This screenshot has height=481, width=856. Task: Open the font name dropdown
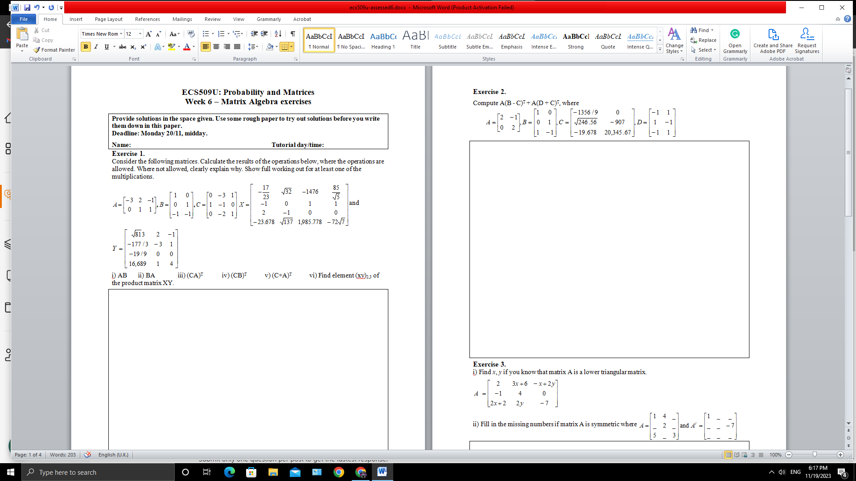(121, 34)
